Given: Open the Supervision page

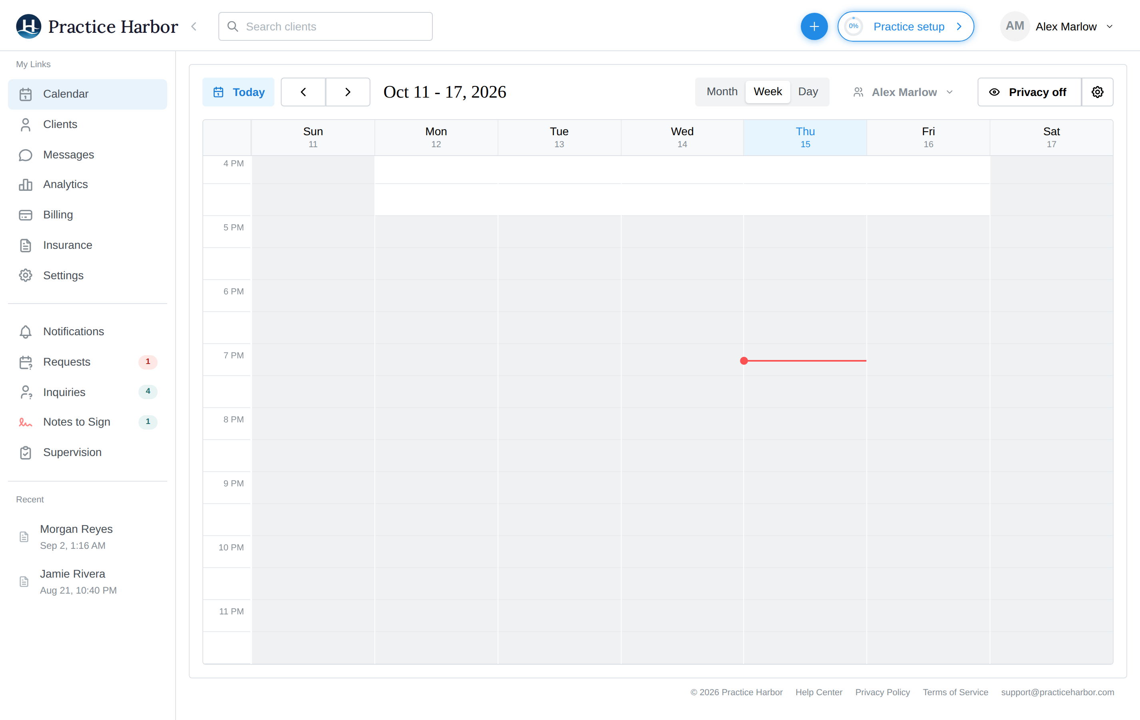Looking at the screenshot, I should point(88,452).
